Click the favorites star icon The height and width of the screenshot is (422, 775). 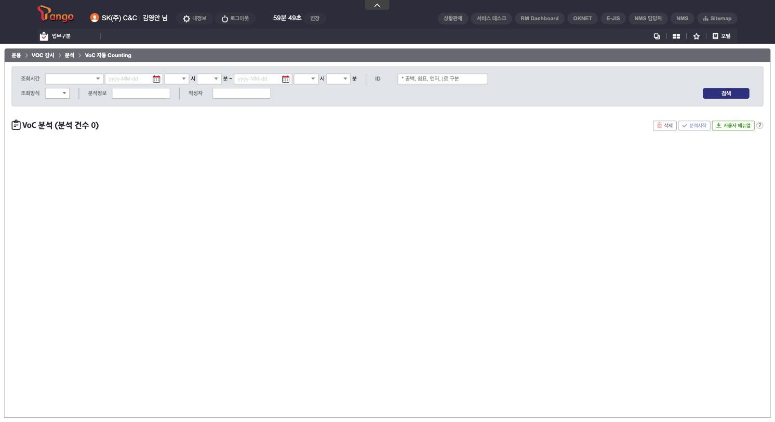[x=697, y=36]
